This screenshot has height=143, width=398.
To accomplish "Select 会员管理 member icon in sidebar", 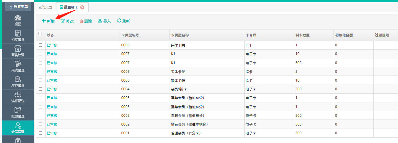I will click(18, 128).
